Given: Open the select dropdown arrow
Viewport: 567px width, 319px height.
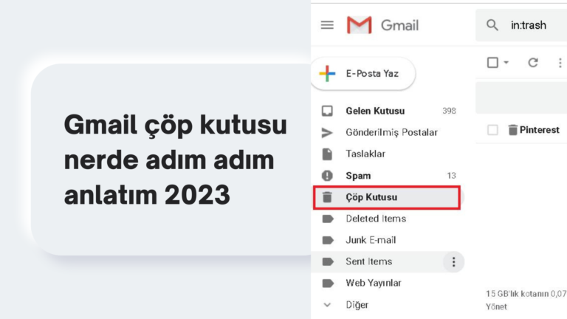Looking at the screenshot, I should [506, 63].
